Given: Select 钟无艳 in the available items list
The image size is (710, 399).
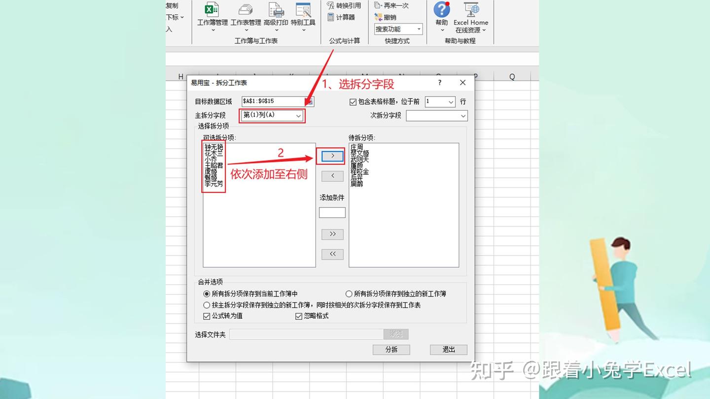Looking at the screenshot, I should click(x=213, y=146).
